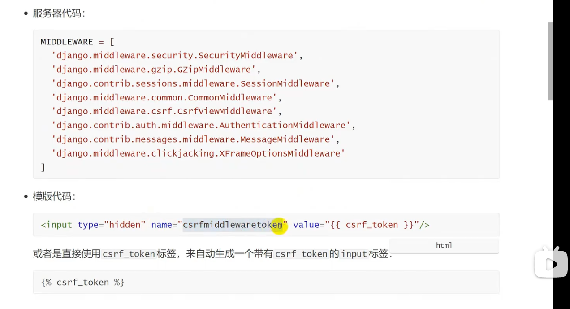Click the Bilibili TV play icon
This screenshot has width=570, height=309.
[x=551, y=264]
